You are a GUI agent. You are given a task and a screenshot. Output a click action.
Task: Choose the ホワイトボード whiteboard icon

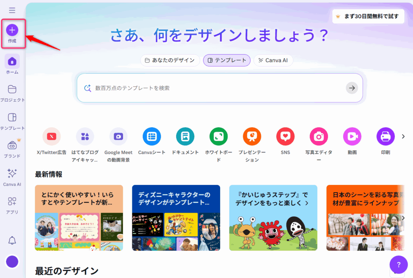coord(219,137)
